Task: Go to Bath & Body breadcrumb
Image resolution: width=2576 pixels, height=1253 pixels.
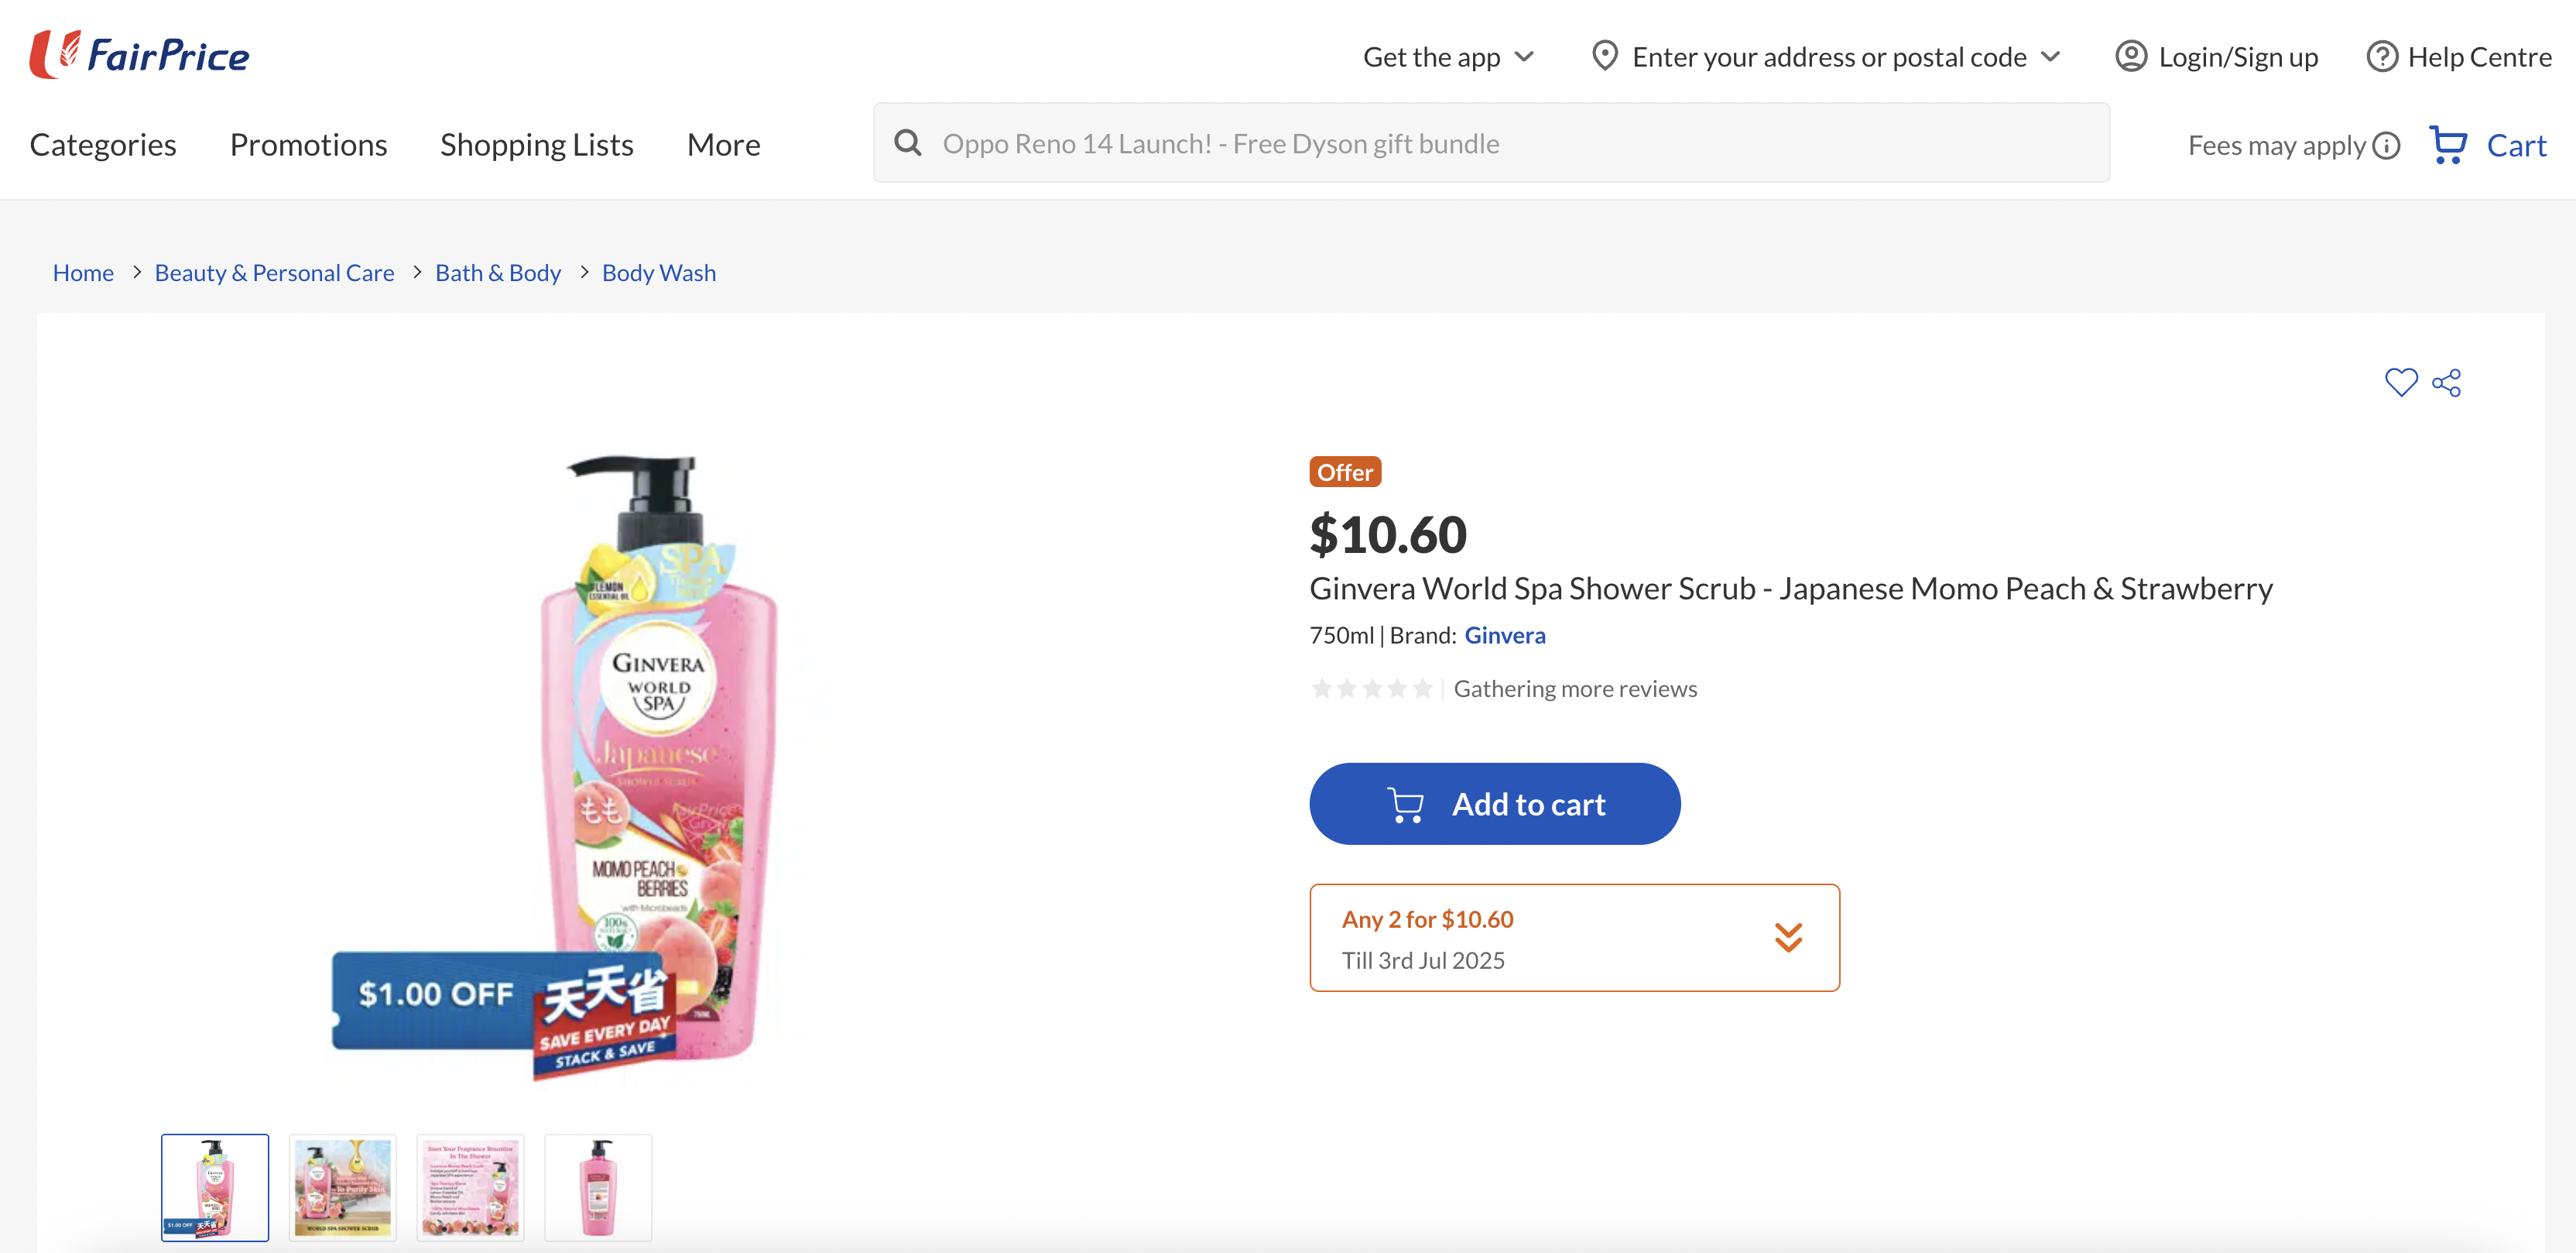Action: click(498, 273)
